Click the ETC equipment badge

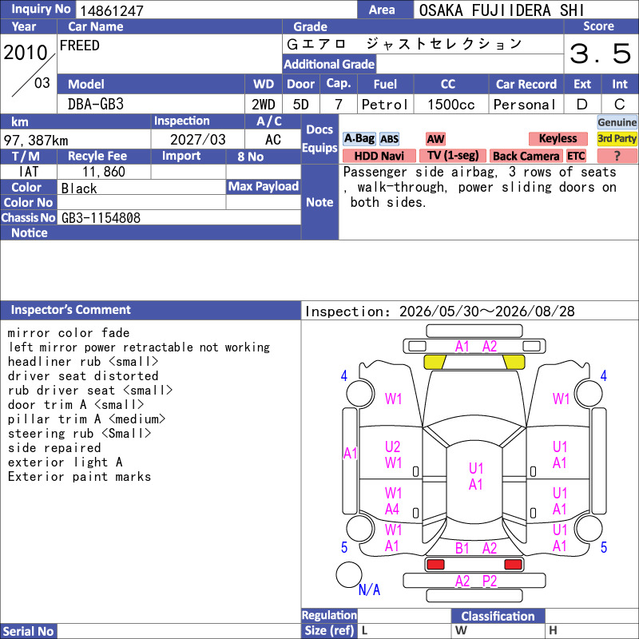pyautogui.click(x=576, y=156)
